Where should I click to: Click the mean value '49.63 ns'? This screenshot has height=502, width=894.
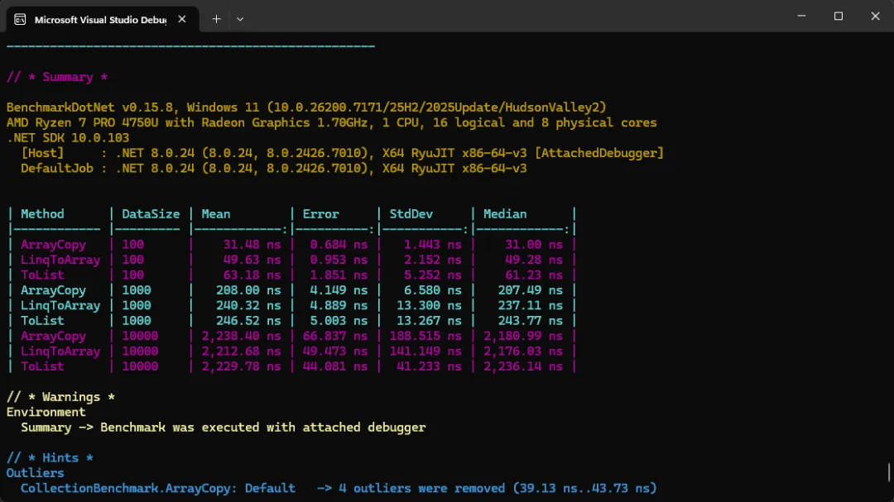pos(252,260)
